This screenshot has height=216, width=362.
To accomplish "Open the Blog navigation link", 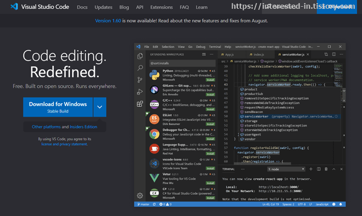I will (124, 7).
